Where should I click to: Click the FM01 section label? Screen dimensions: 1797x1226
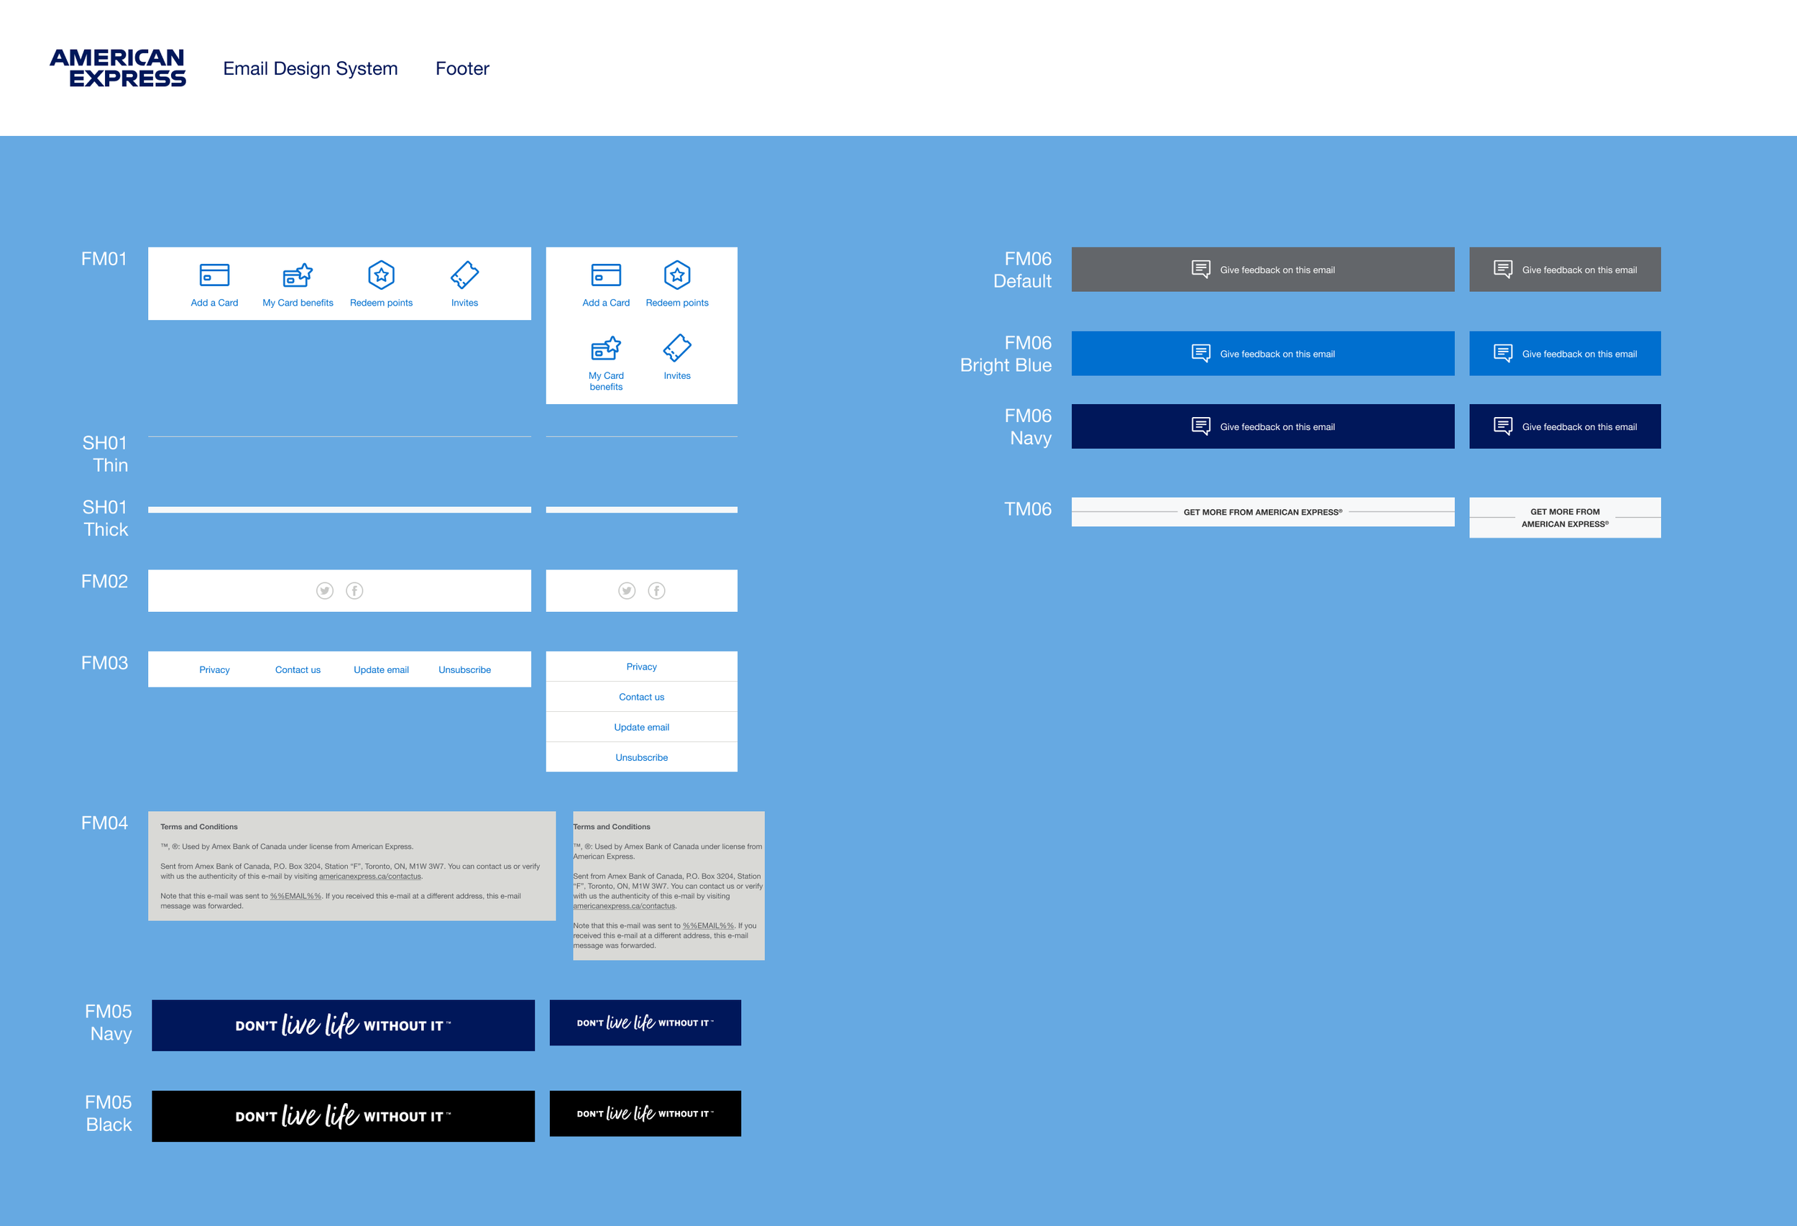pos(104,259)
